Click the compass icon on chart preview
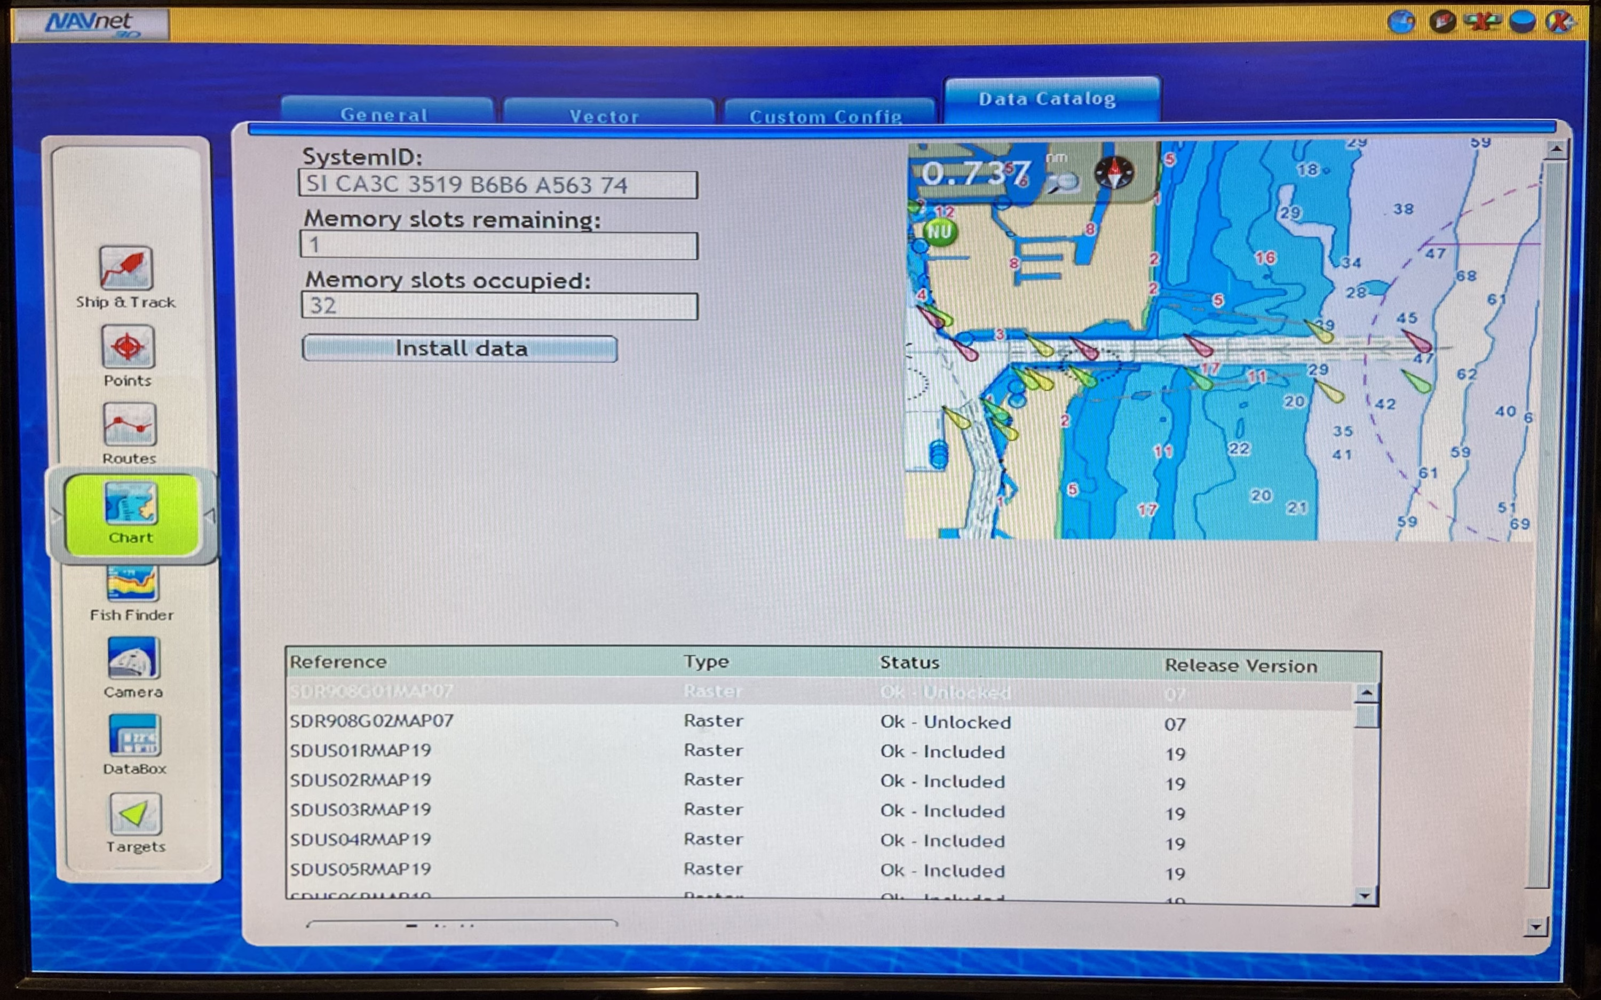 [1114, 172]
